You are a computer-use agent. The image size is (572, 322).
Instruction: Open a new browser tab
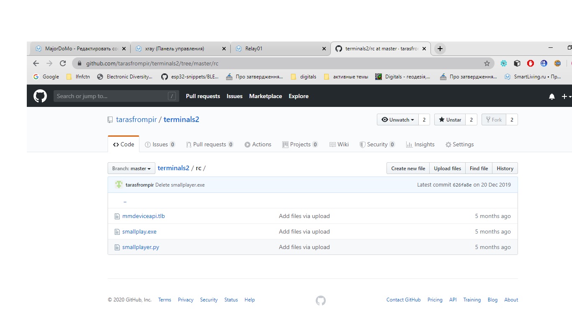pos(440,49)
